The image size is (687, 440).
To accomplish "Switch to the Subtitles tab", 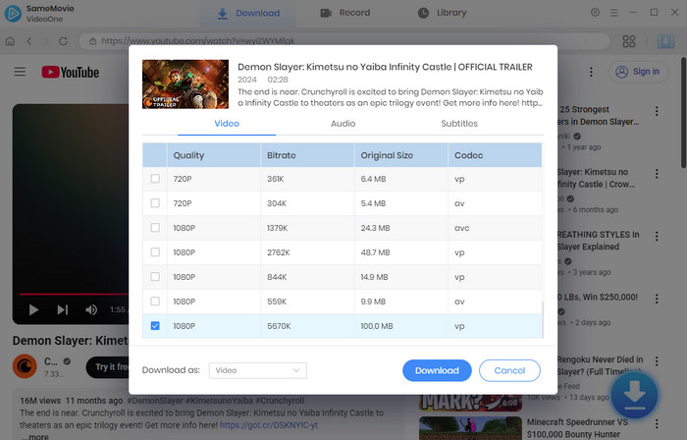I will (458, 124).
